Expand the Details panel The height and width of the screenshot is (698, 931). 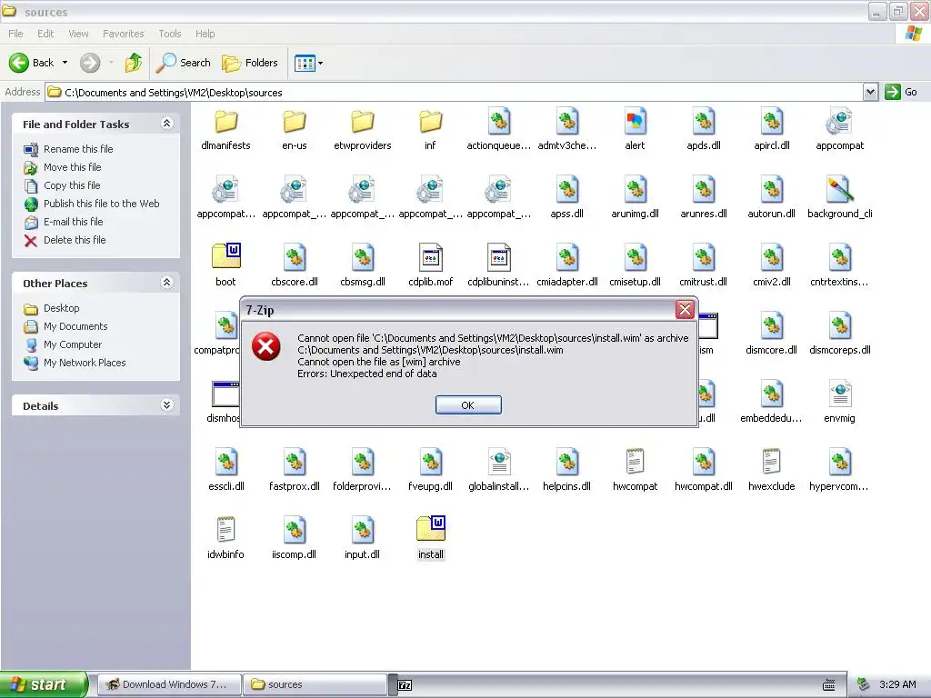[167, 404]
